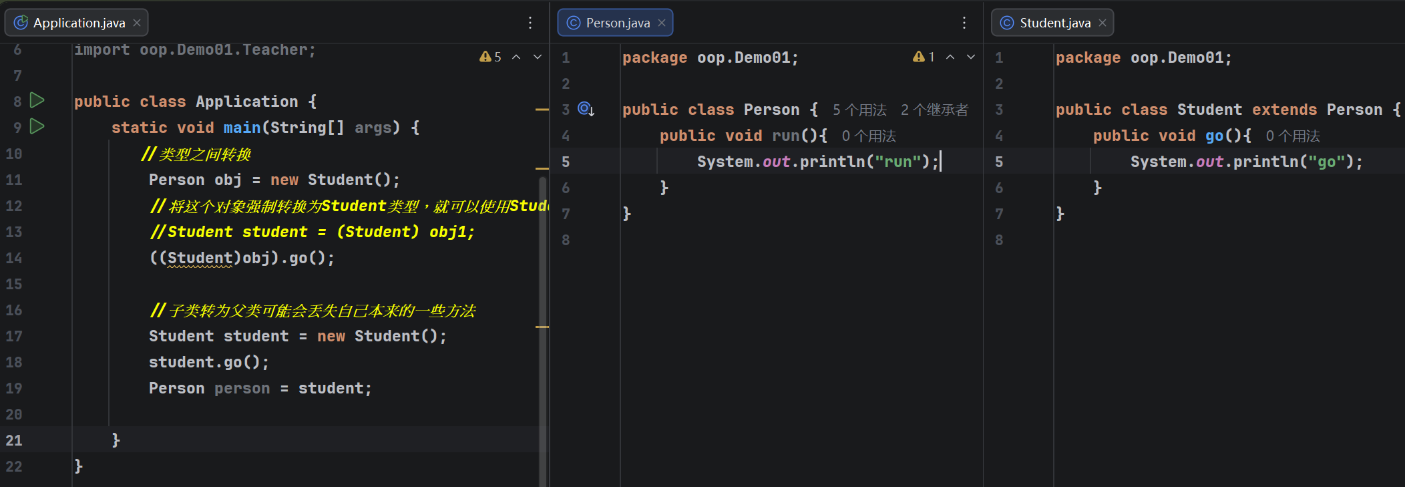Click line number 14 in Application.java gutter
1405x487 pixels.
click(x=14, y=258)
